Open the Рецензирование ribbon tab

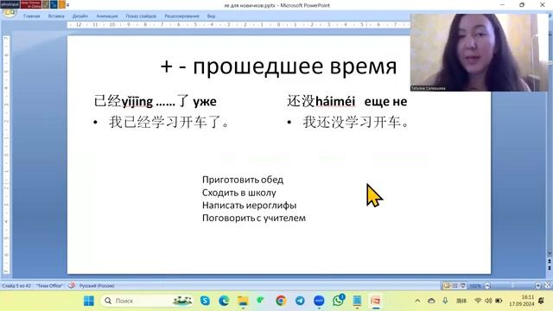pyautogui.click(x=181, y=16)
